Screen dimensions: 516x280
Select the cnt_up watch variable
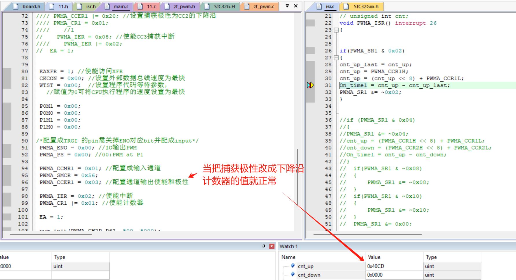306,266
